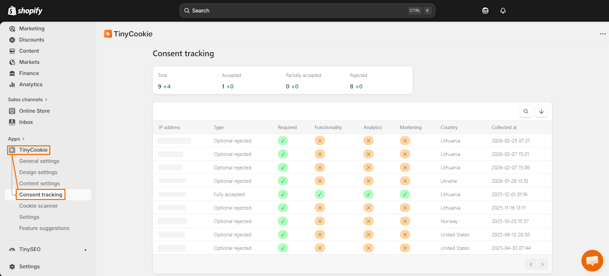
Task: Click the table search magnifier button
Action: point(526,111)
